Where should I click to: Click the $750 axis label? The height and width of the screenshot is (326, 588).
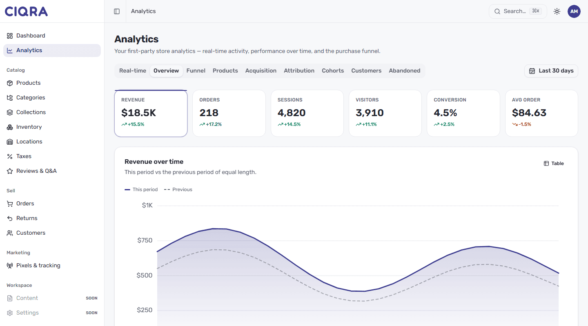point(145,240)
